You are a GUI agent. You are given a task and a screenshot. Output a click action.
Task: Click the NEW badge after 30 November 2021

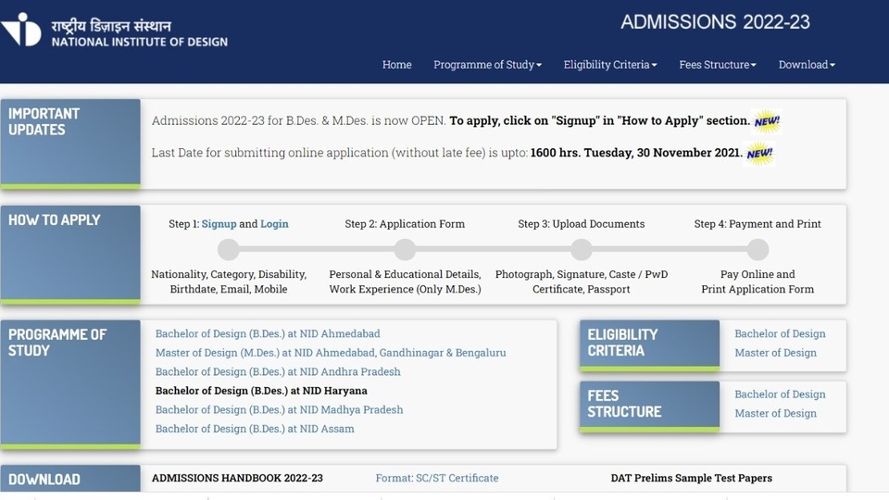[759, 153]
